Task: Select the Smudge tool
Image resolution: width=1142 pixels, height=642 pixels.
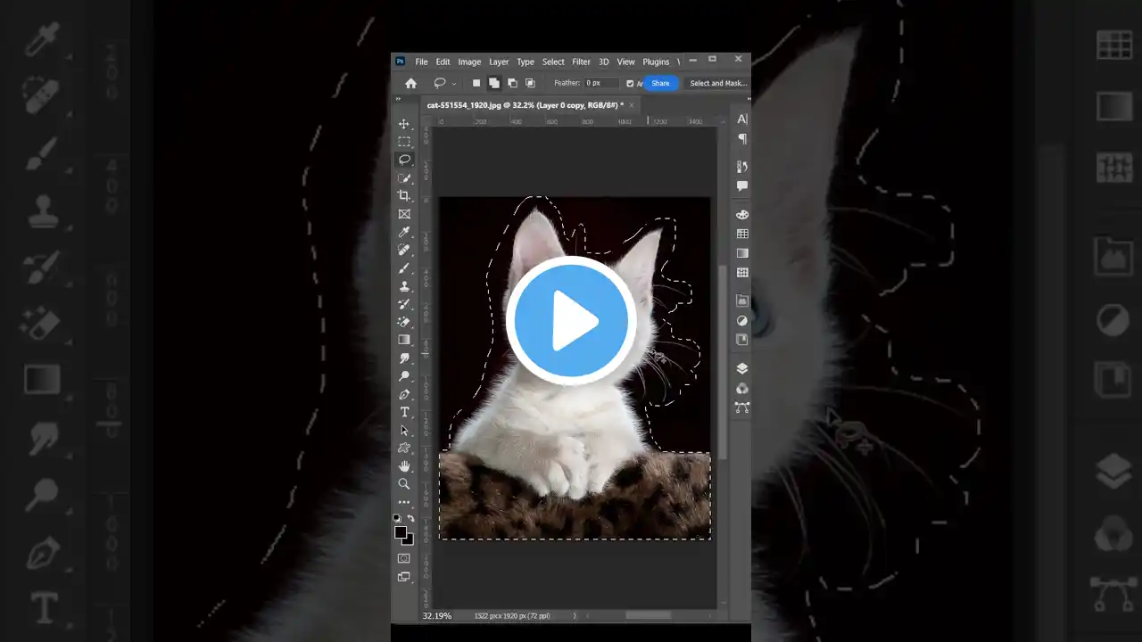Action: 404,358
